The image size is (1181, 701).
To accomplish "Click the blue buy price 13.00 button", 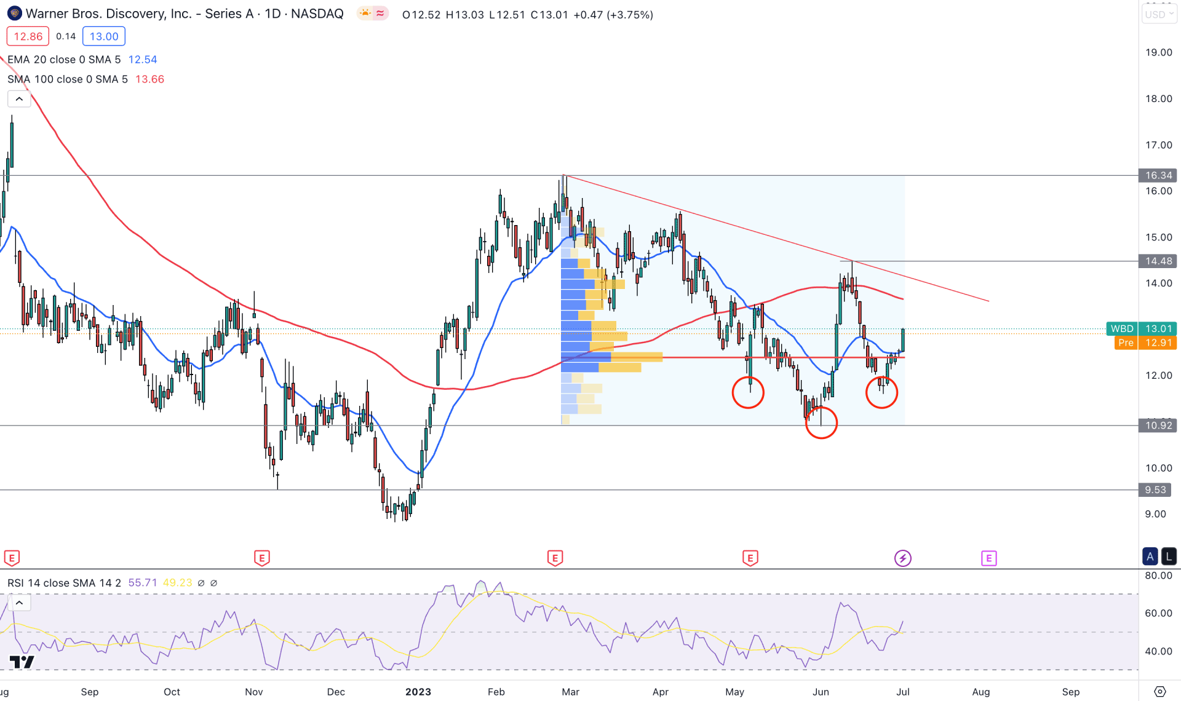I will point(104,36).
